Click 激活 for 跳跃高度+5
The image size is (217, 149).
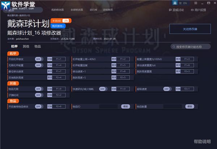[114, 77]
